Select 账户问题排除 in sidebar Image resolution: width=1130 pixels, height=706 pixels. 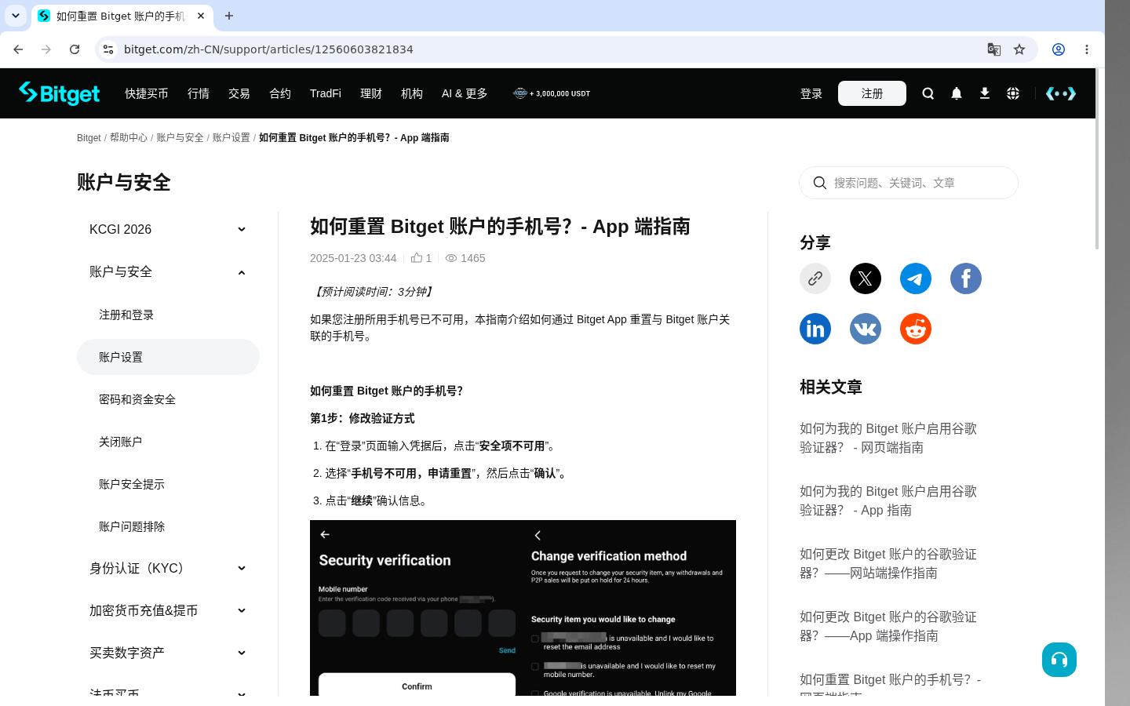[168, 526]
